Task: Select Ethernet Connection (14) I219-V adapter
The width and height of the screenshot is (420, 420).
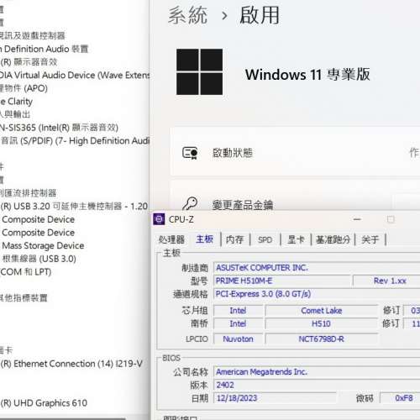Action: coord(71,364)
